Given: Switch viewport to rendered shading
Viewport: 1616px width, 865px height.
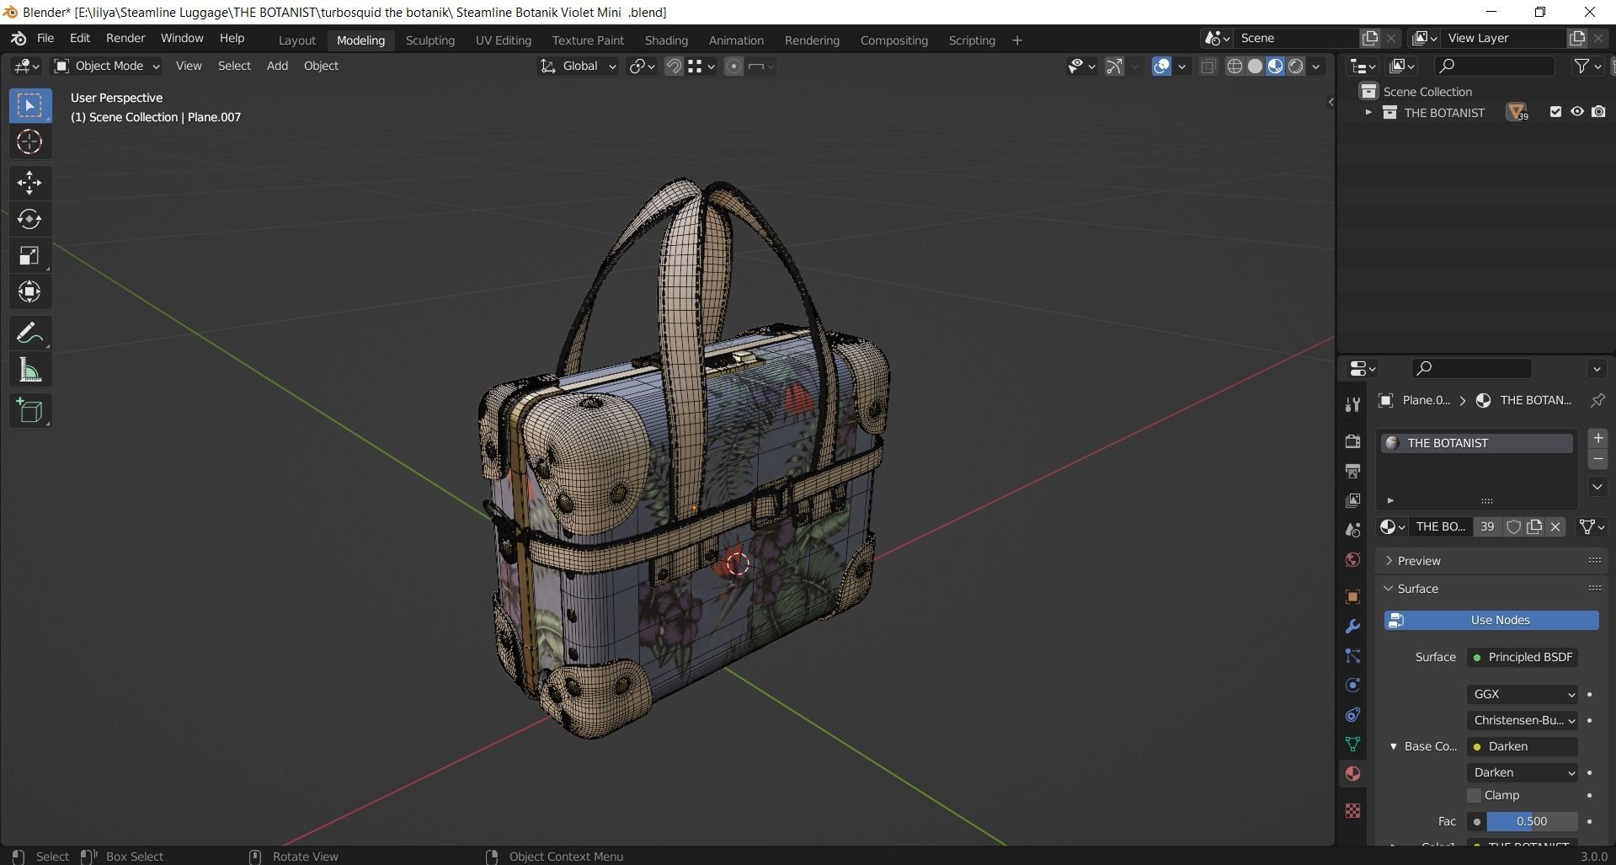Looking at the screenshot, I should [x=1296, y=66].
